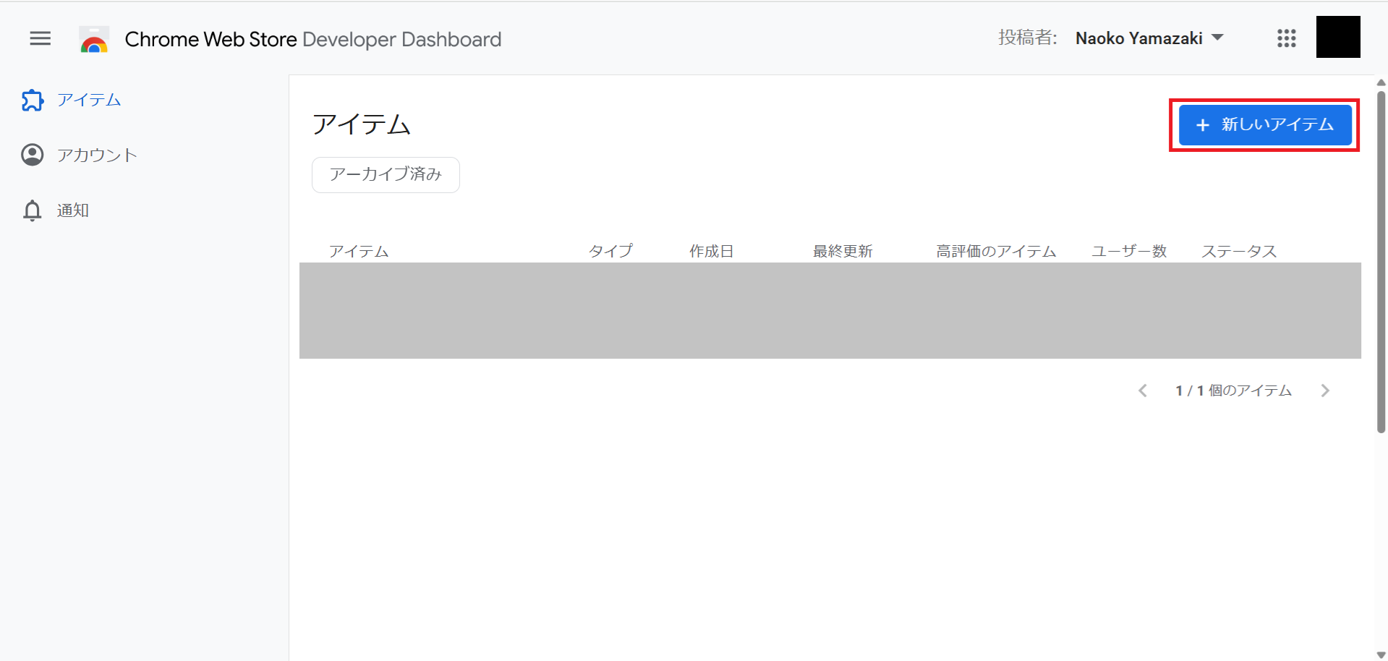Select アイテム in the sidebar
This screenshot has width=1388, height=661.
(89, 100)
